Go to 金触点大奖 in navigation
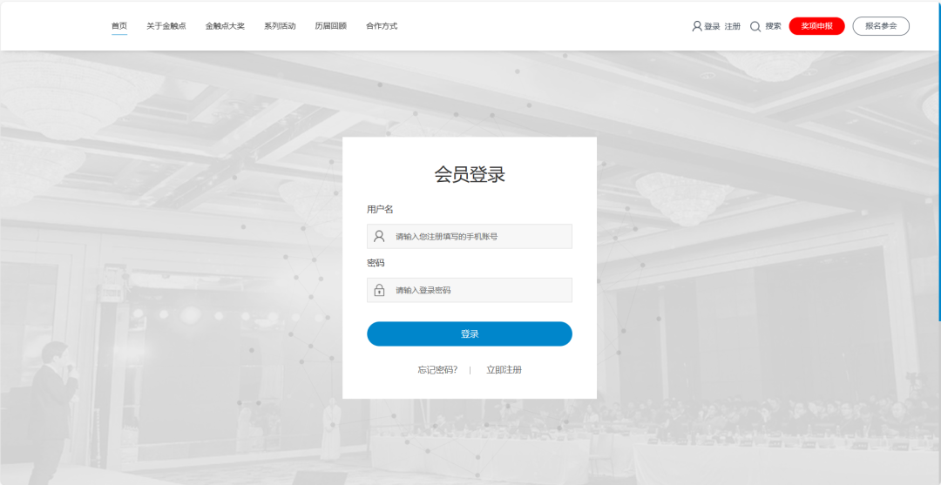The width and height of the screenshot is (941, 485). (225, 26)
